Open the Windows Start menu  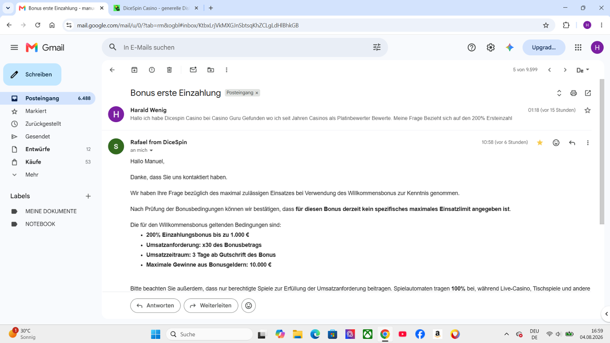click(x=155, y=334)
